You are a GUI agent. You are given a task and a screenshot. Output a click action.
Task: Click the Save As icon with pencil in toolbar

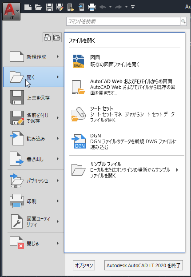60,7
